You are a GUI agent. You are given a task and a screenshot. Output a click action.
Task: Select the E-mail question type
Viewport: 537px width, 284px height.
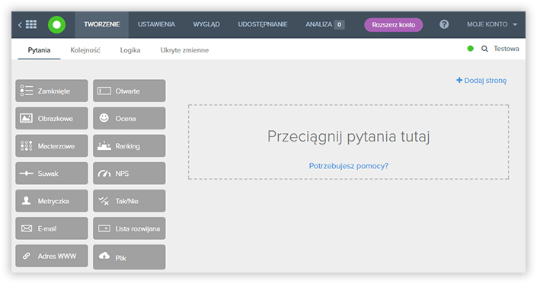52,228
